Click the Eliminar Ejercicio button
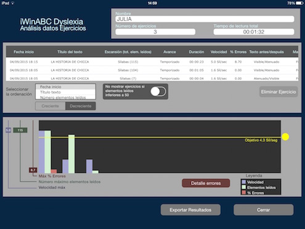This screenshot has height=229, width=305. [x=279, y=92]
